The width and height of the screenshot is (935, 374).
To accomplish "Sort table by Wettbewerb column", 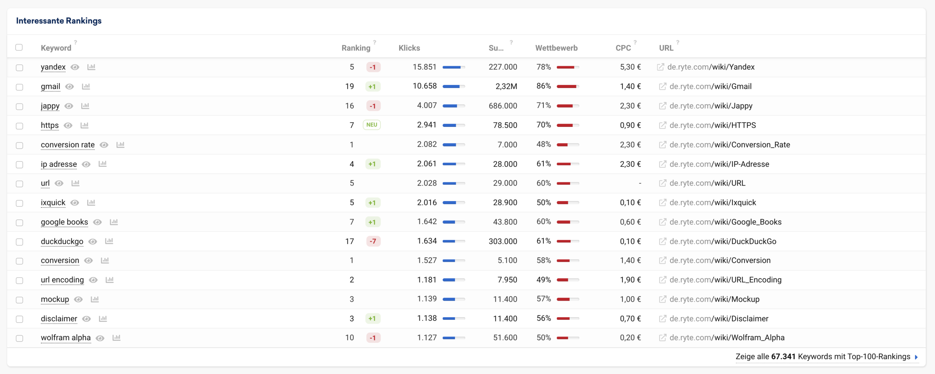I will tap(556, 48).
